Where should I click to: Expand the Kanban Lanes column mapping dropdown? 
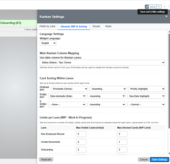(102, 63)
